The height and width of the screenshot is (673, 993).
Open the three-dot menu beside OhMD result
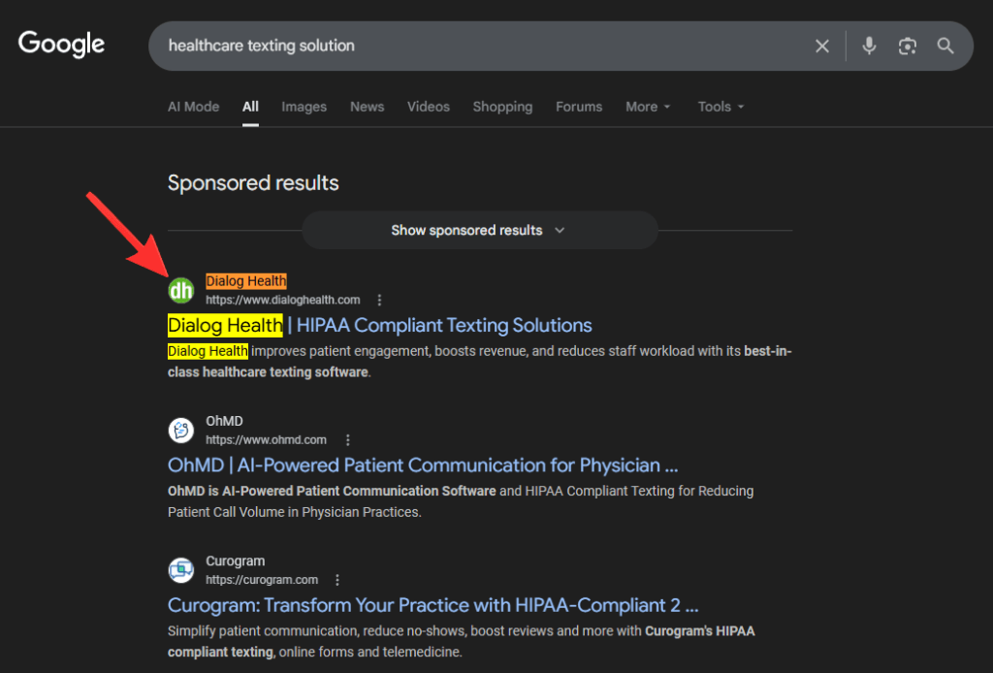[x=347, y=439]
